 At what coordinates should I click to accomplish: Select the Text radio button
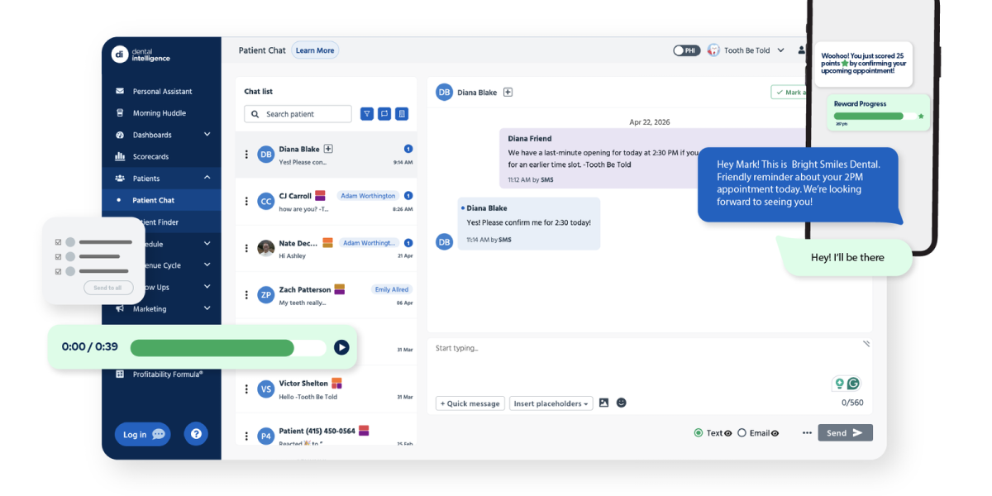[x=699, y=432]
